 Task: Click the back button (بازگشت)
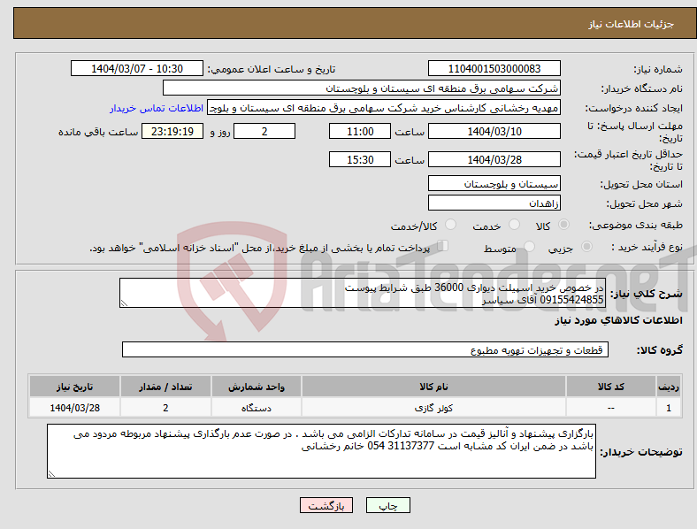click(x=326, y=505)
